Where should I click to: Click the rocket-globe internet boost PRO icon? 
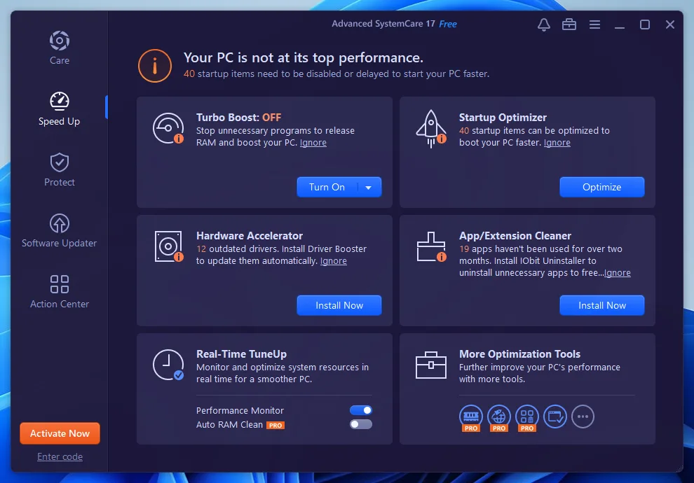(x=498, y=416)
